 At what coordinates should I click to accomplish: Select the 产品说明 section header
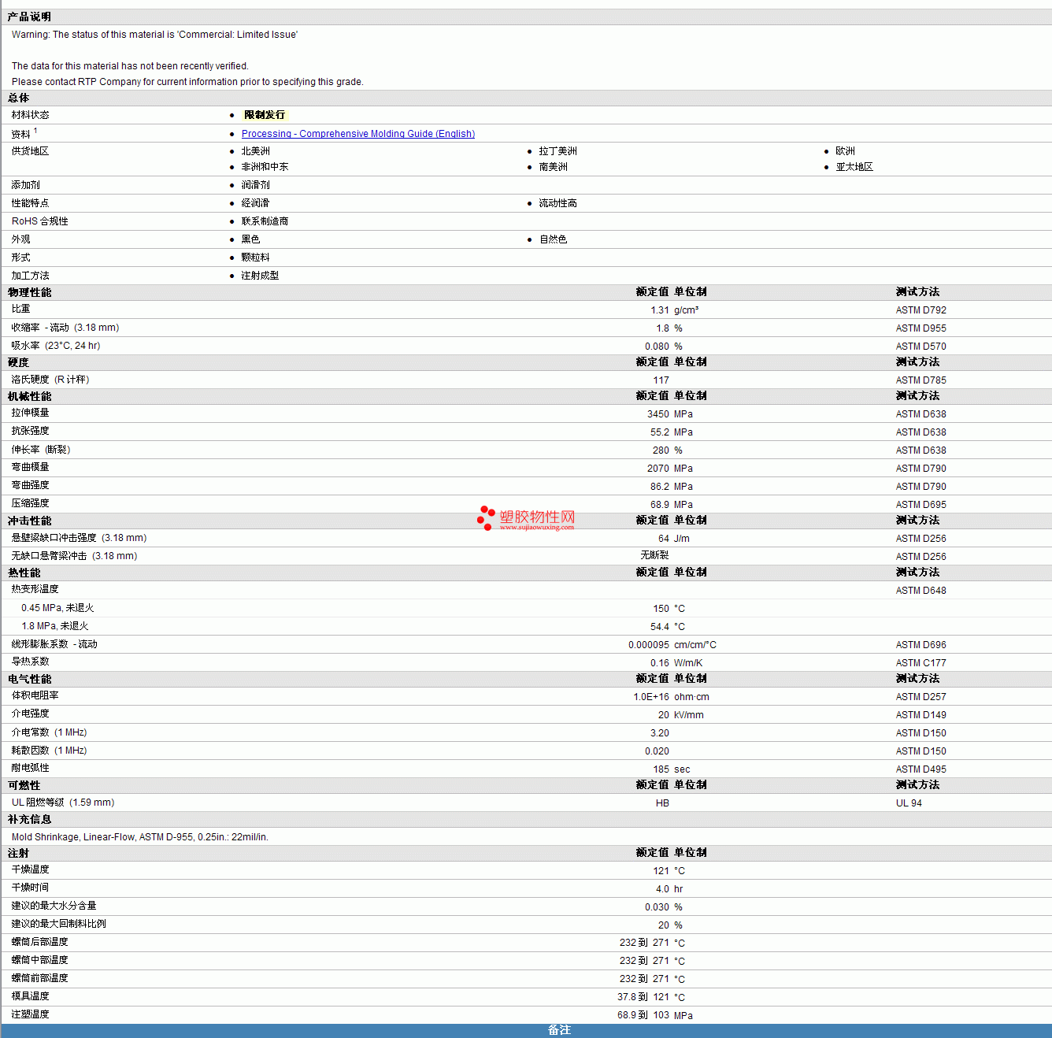click(29, 17)
